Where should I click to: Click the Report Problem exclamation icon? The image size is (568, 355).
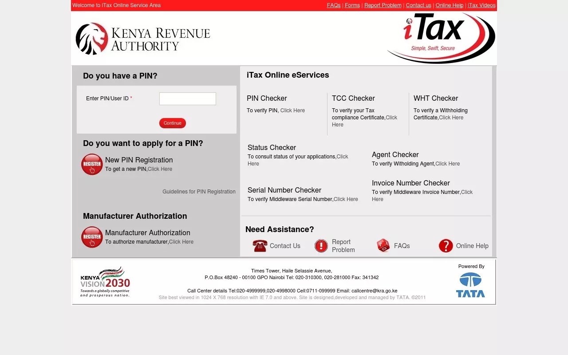click(321, 245)
